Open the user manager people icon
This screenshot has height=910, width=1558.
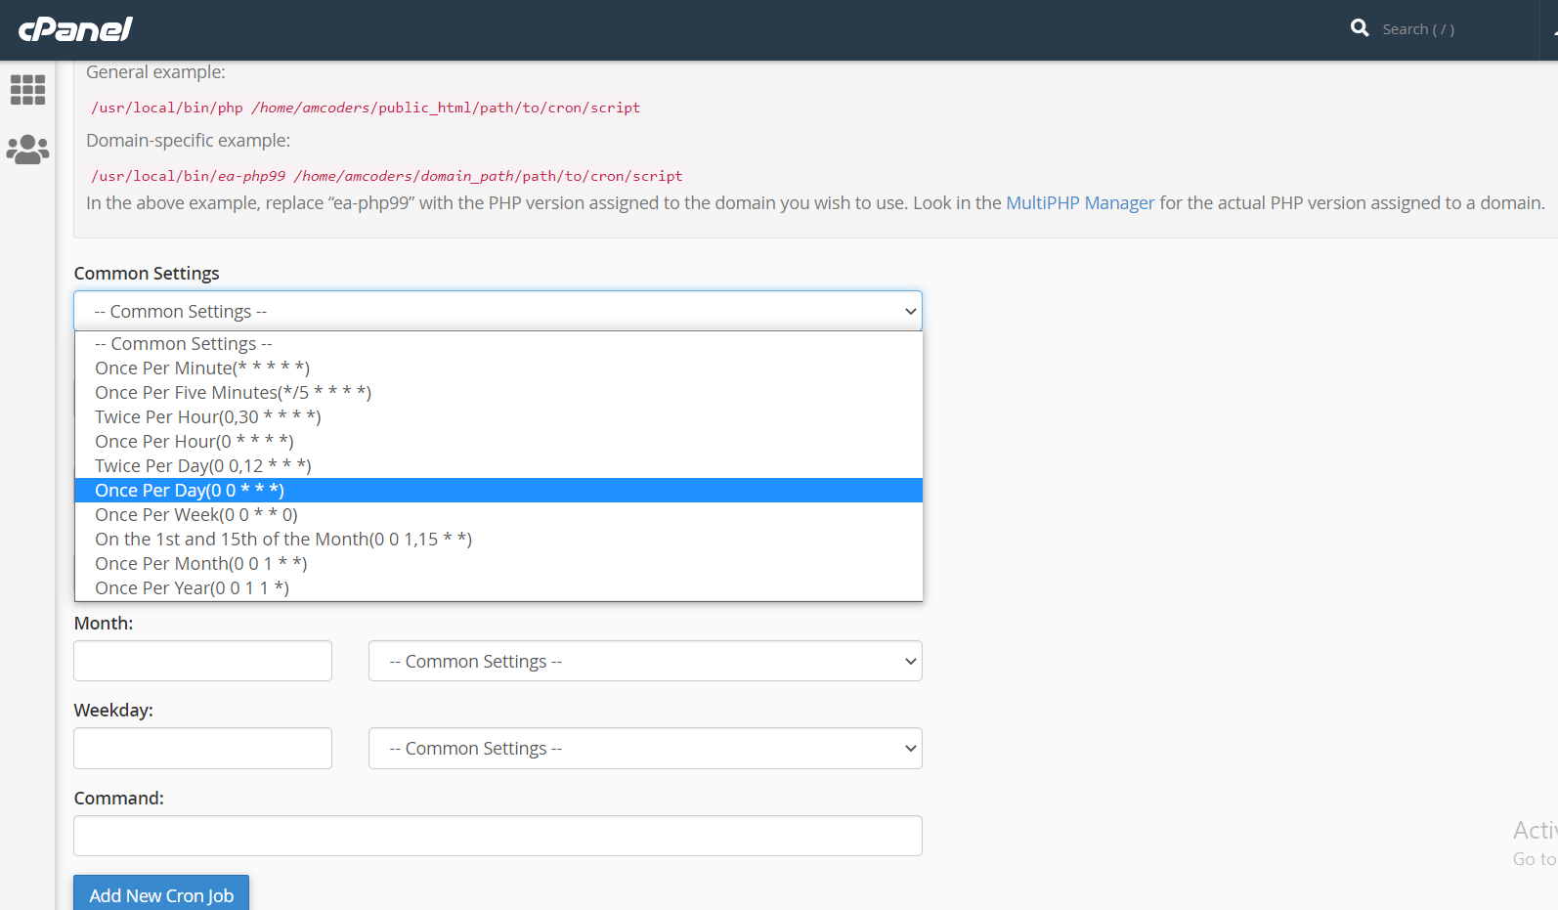(x=27, y=150)
